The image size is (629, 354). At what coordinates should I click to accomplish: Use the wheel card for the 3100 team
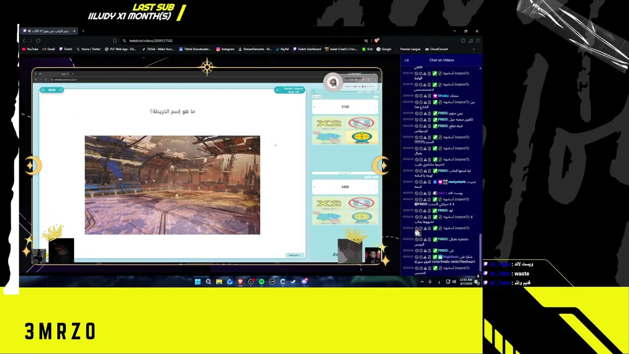click(x=362, y=137)
